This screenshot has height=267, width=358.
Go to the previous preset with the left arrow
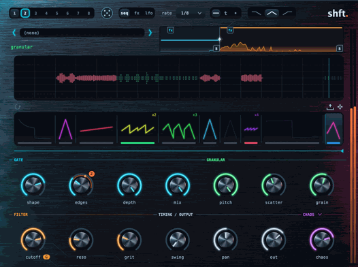[x=14, y=33]
